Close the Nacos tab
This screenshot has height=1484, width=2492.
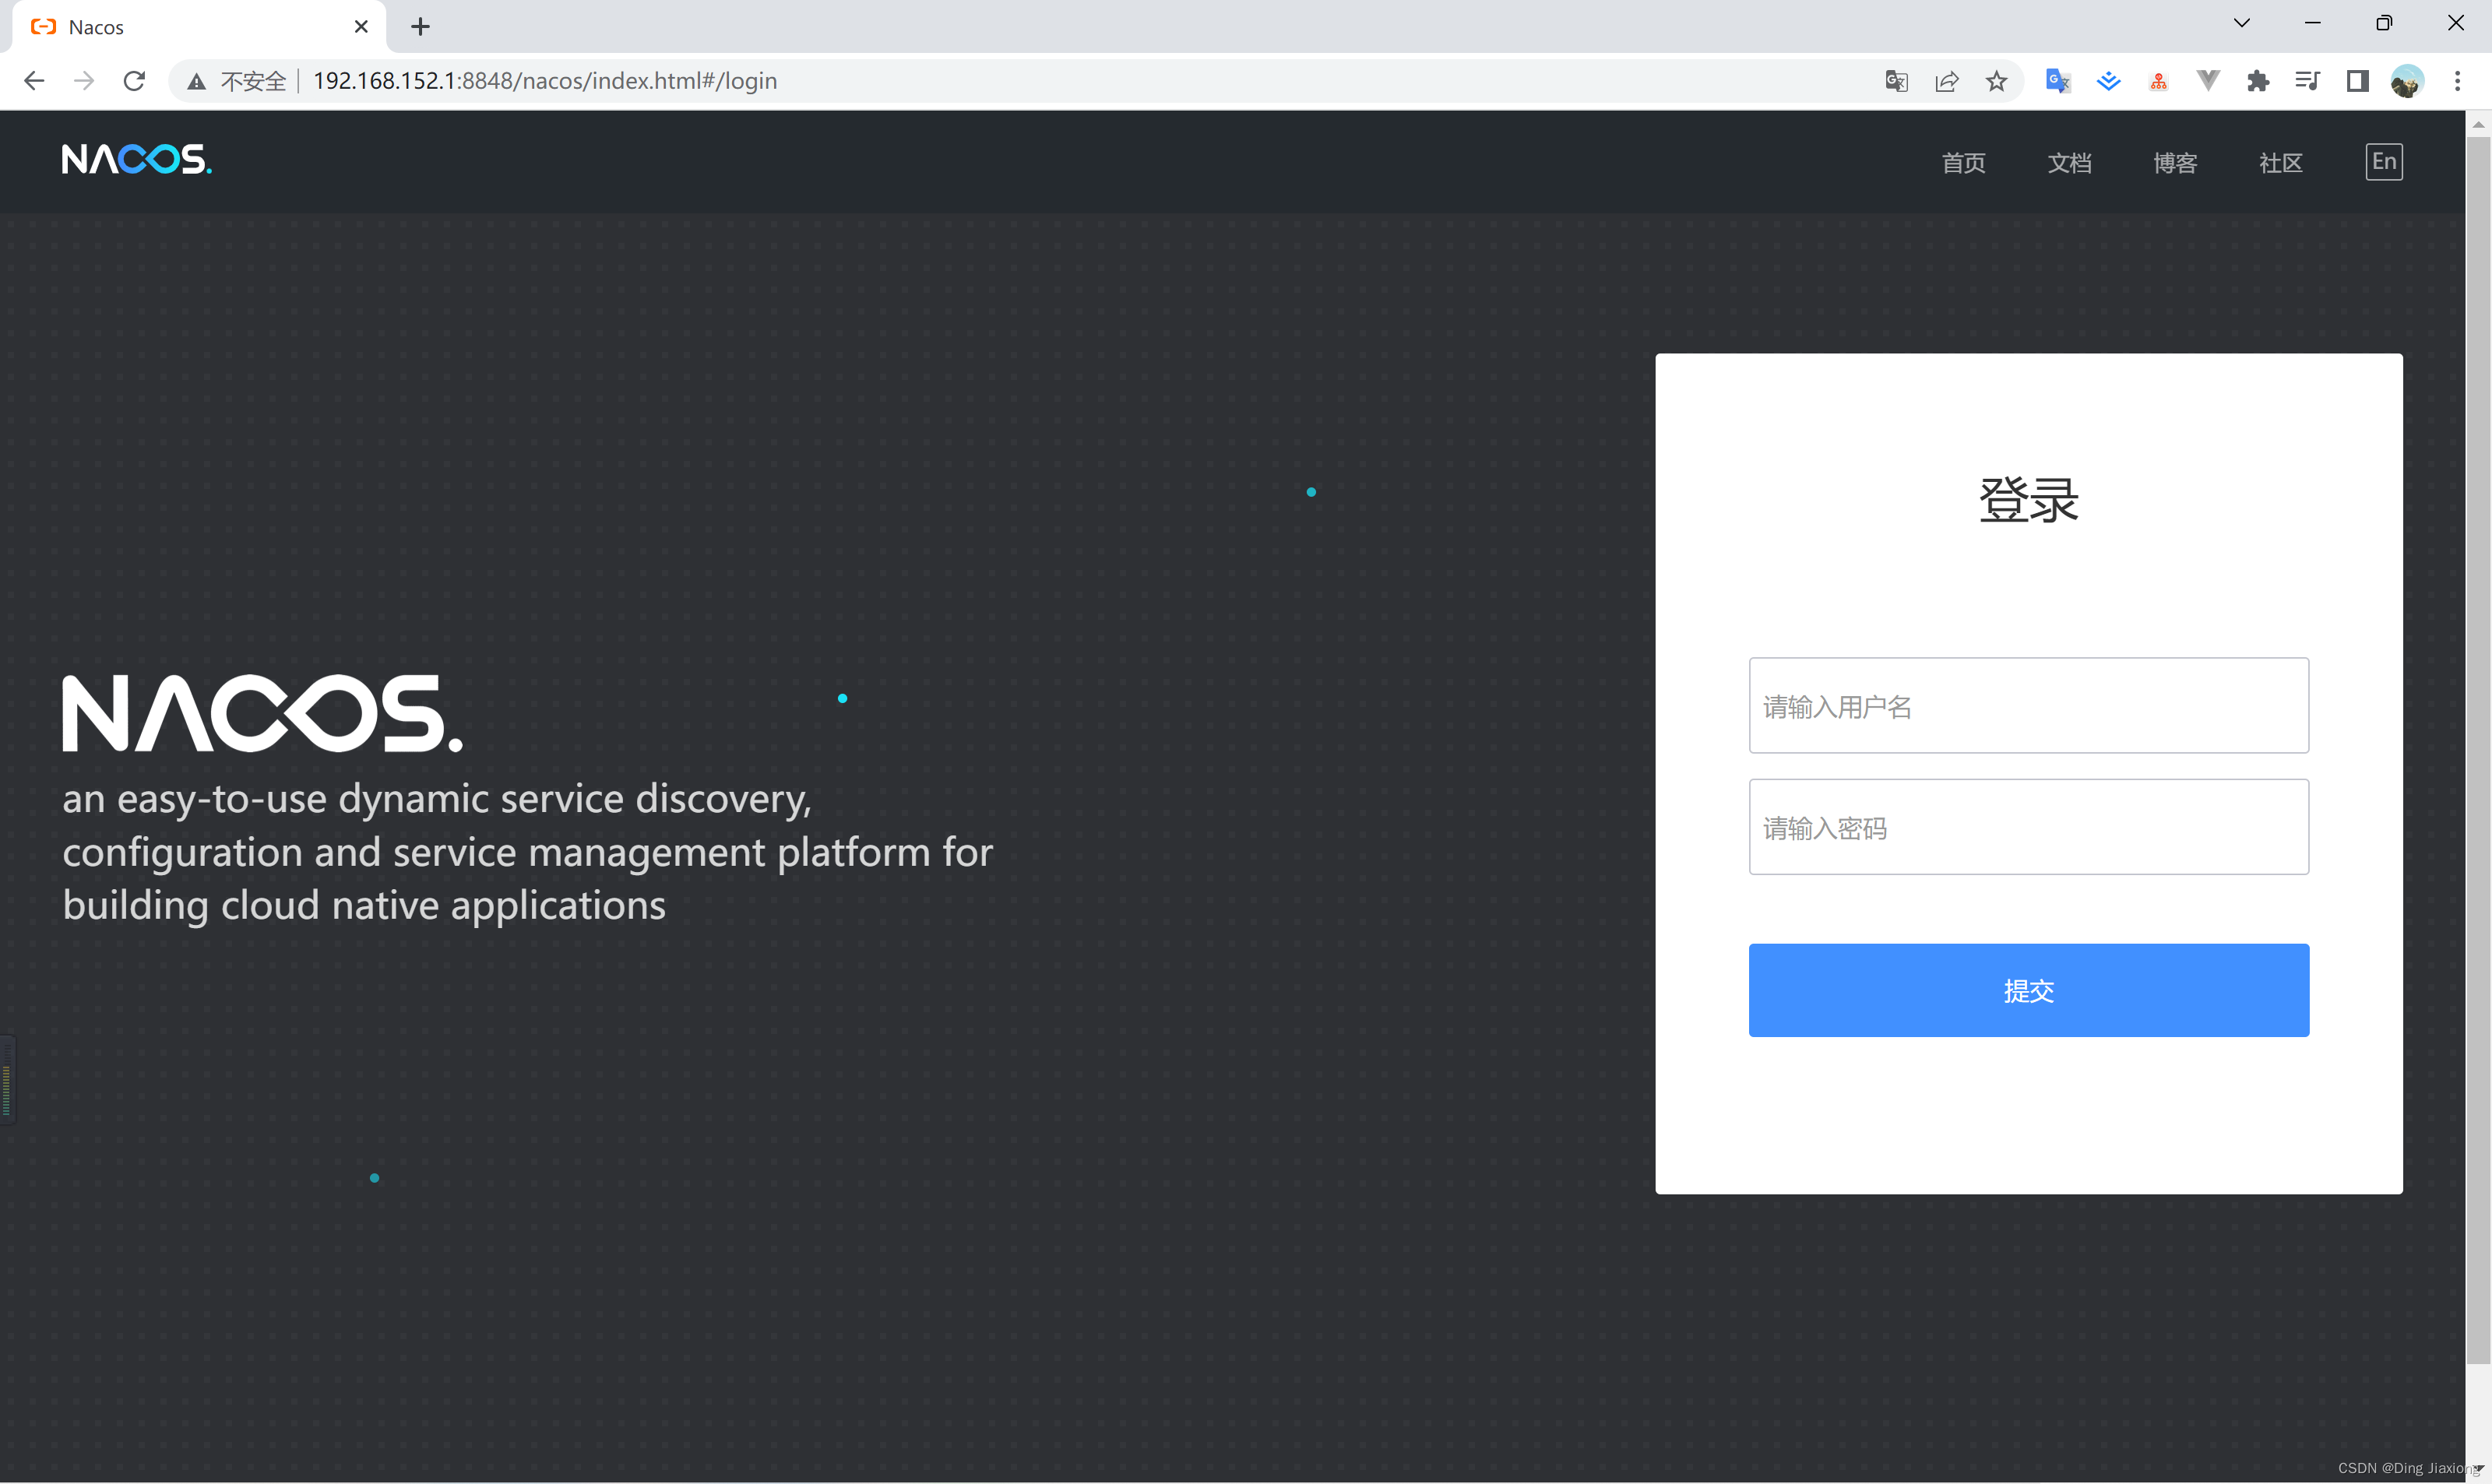tap(361, 27)
